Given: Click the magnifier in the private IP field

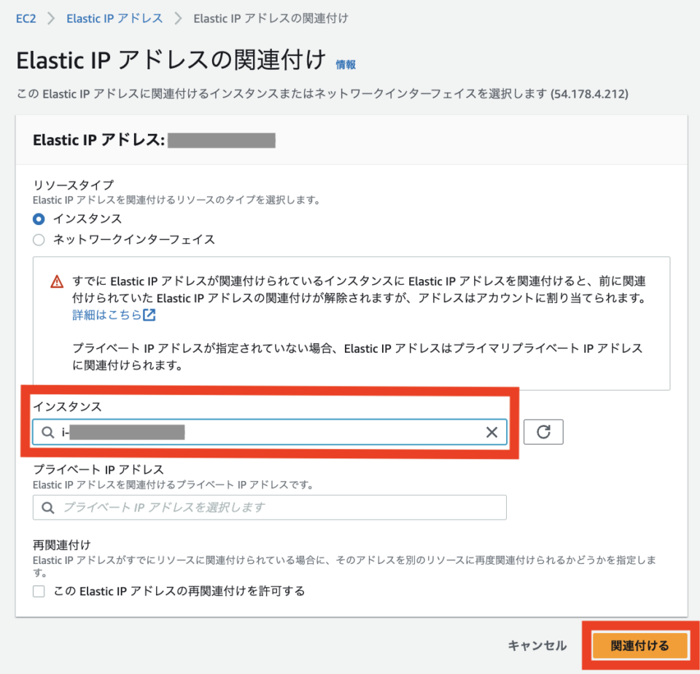Looking at the screenshot, I should pyautogui.click(x=47, y=507).
